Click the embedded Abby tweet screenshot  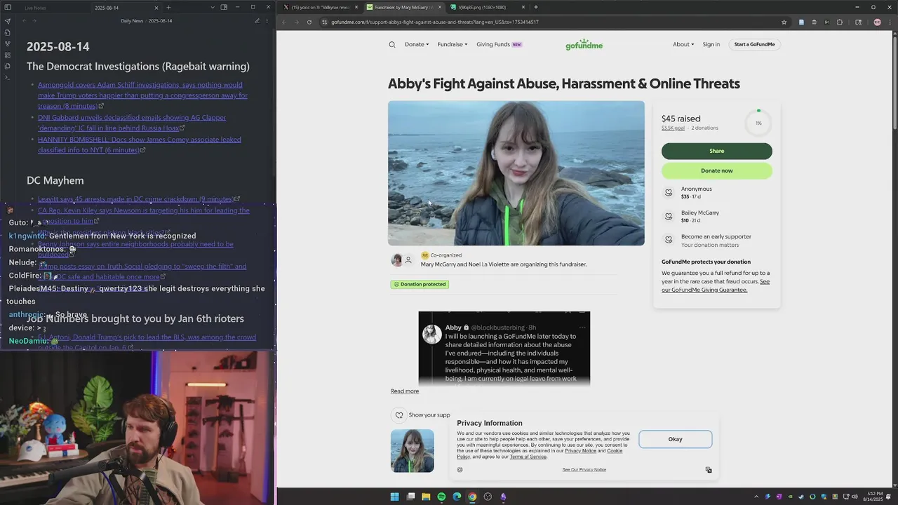[x=504, y=349]
